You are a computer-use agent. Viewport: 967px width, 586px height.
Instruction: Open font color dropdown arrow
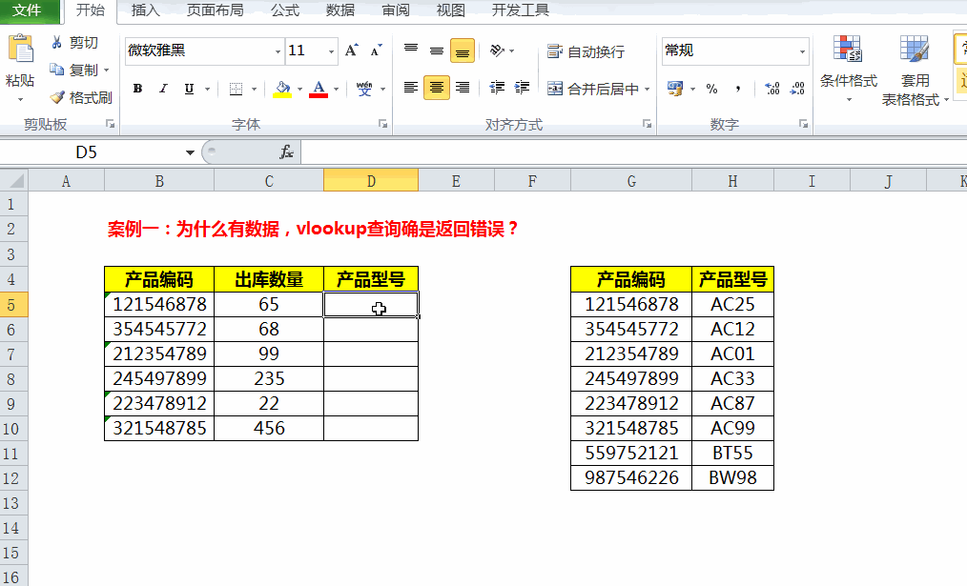point(336,89)
